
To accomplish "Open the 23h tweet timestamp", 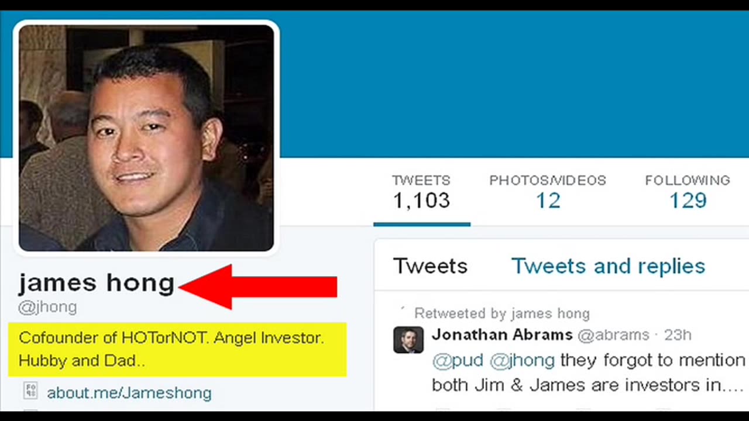I will click(x=678, y=335).
